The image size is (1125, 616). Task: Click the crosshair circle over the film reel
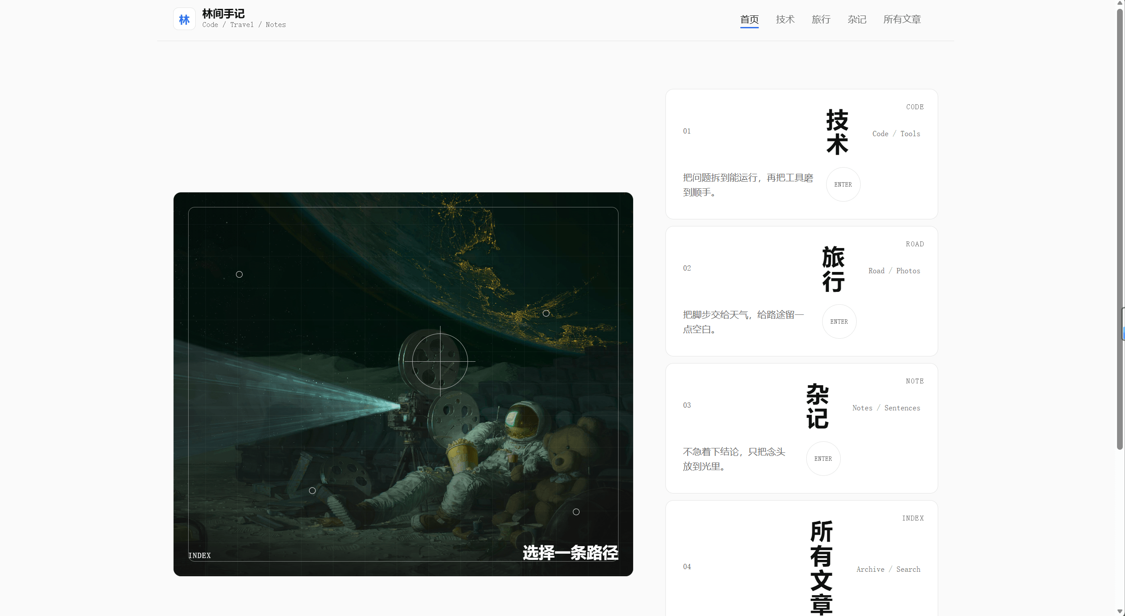(x=440, y=361)
